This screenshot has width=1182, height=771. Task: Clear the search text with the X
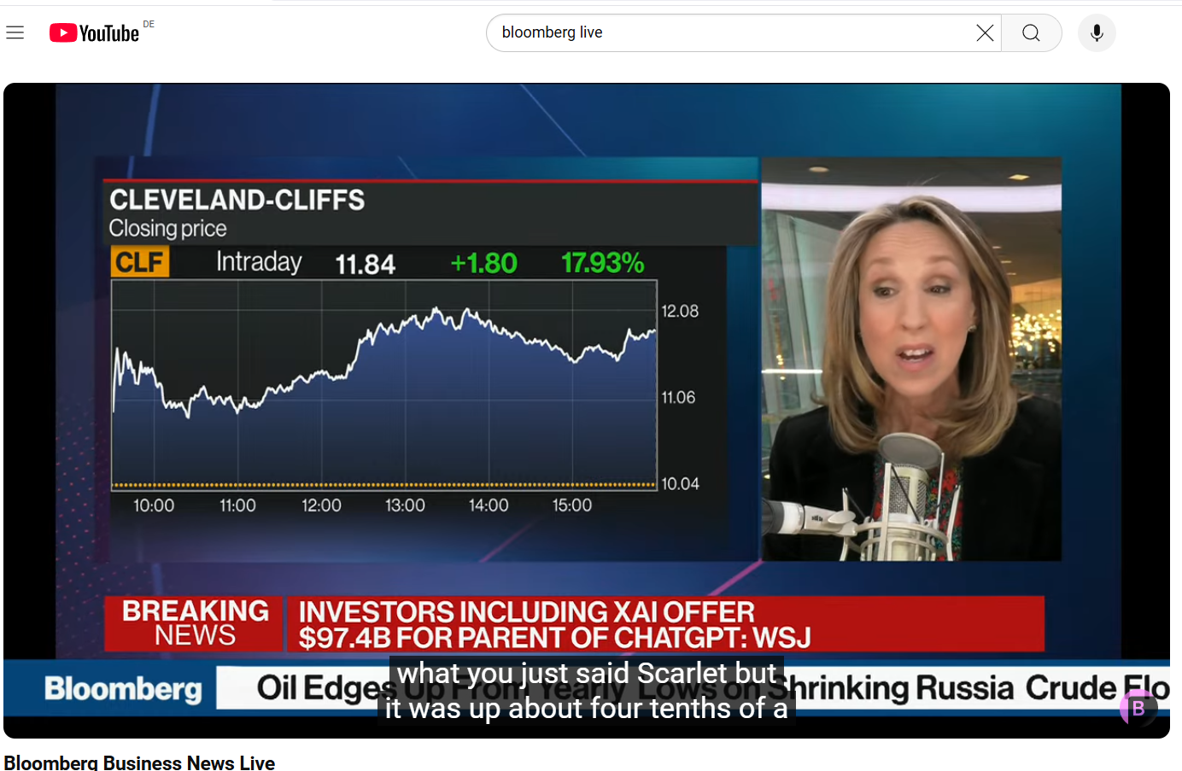(x=984, y=33)
